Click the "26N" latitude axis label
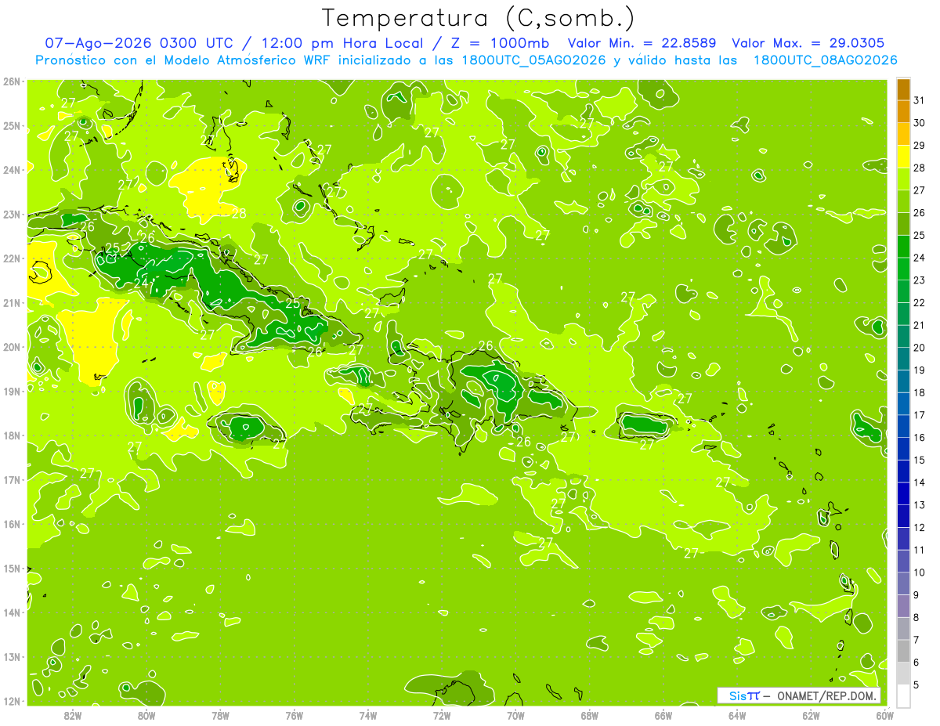940x726 pixels. point(12,81)
